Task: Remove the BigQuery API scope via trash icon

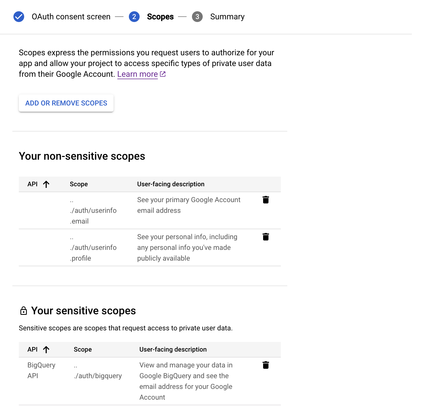Action: (x=266, y=365)
